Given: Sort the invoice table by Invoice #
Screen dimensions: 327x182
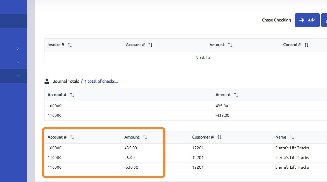Looking at the screenshot, I should [x=70, y=45].
